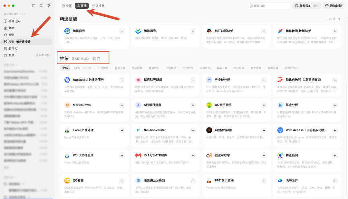Filter skills by 投资理财 category
348x199 pixels.
171,68
